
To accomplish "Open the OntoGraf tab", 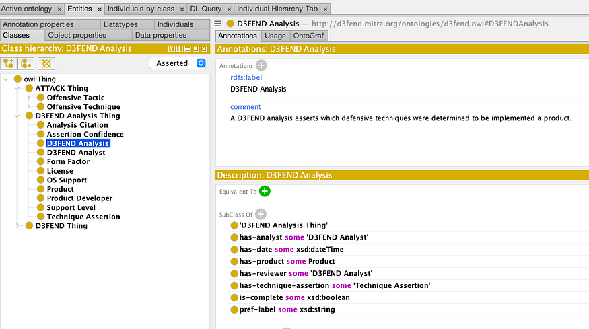I will click(x=308, y=36).
